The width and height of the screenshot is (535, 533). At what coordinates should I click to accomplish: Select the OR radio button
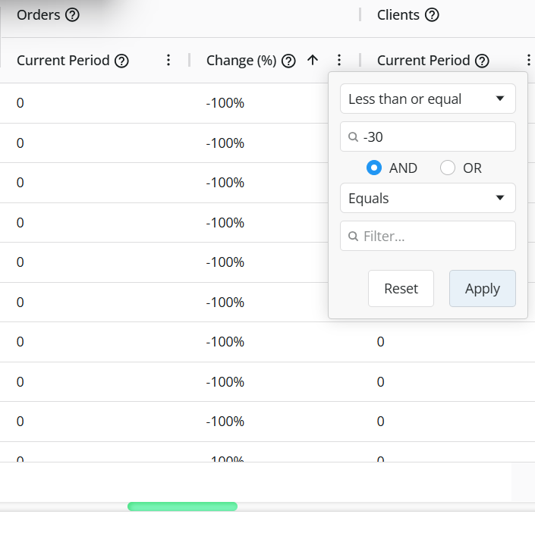tap(448, 168)
